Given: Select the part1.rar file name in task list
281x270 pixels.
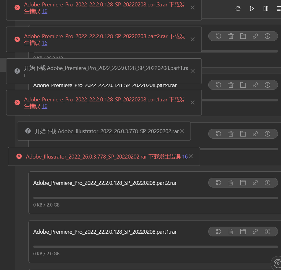Looking at the screenshot, I should [105, 232].
